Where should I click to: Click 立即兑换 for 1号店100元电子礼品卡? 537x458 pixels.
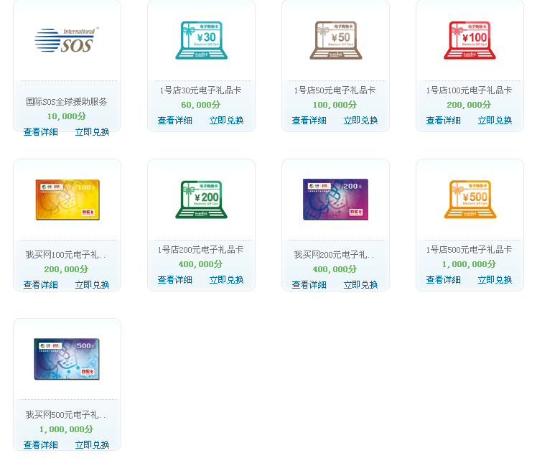coord(495,121)
